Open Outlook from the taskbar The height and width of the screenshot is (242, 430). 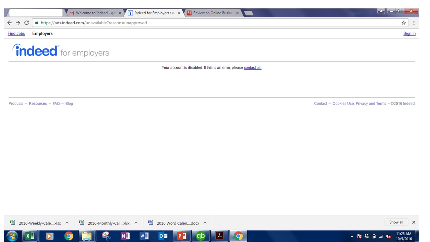coord(163,236)
